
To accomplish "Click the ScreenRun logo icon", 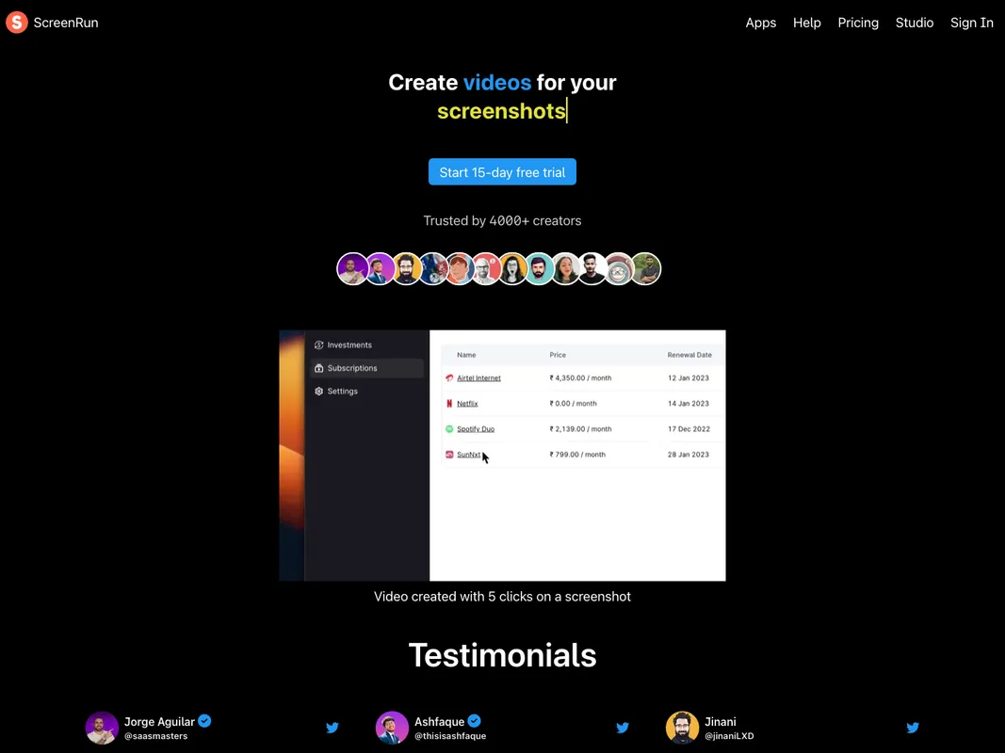I will point(15,22).
